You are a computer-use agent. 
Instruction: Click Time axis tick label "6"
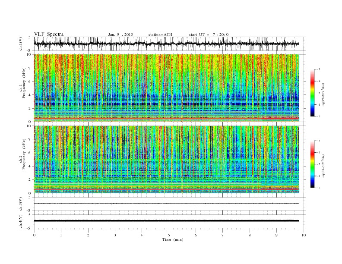click(196, 235)
